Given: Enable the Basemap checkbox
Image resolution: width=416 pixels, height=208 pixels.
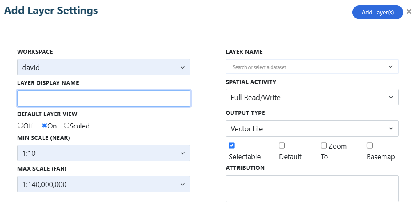Looking at the screenshot, I should tap(370, 145).
